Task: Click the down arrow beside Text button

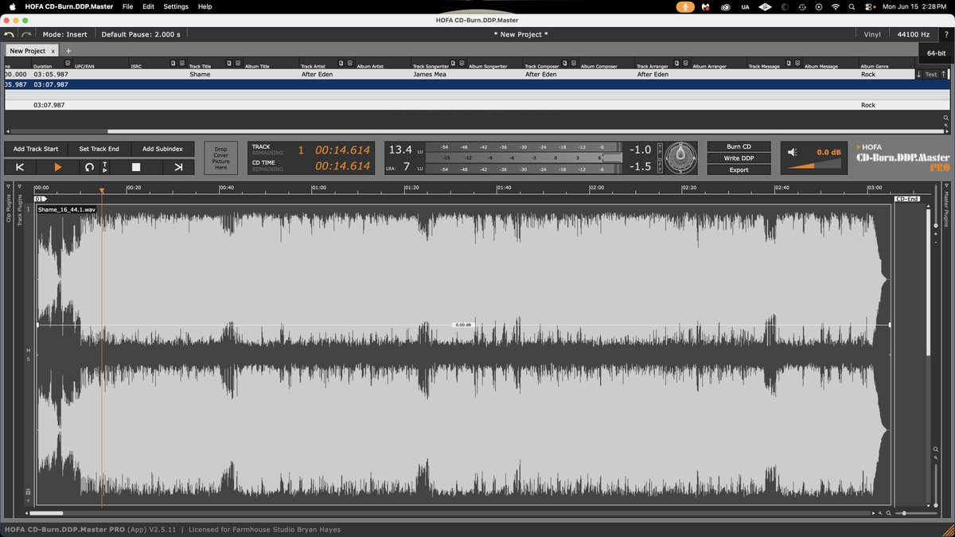Action: coord(918,74)
